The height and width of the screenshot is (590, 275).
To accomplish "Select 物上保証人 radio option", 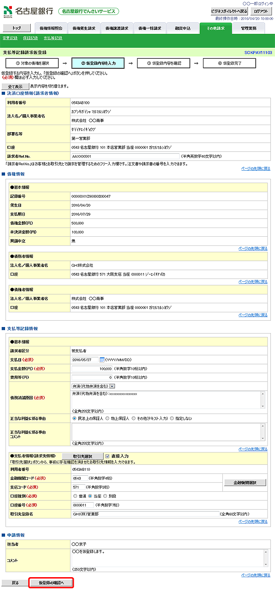I will coord(107,418).
